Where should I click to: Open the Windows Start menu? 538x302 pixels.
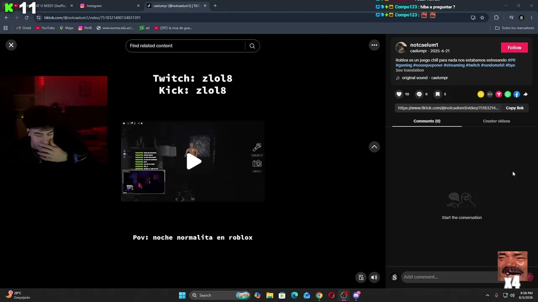pyautogui.click(x=182, y=295)
